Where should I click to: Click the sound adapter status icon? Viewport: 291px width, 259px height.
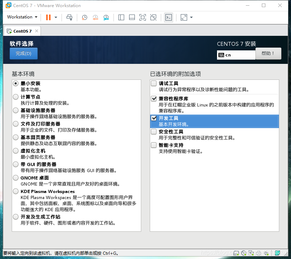(266, 253)
